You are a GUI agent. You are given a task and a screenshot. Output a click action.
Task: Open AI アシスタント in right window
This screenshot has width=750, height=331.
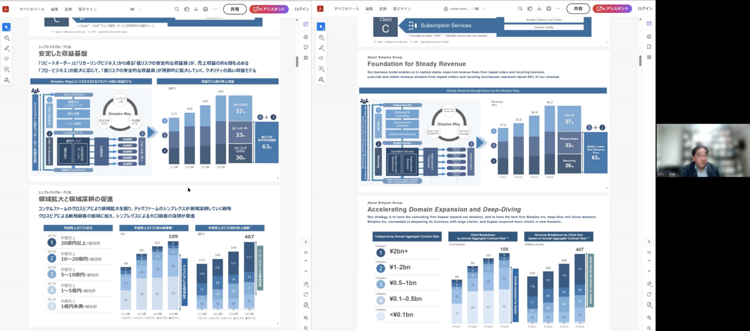(x=612, y=9)
